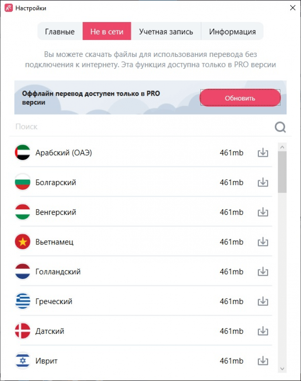
Task: Click the language list scrollbar thumb
Action: (x=282, y=172)
